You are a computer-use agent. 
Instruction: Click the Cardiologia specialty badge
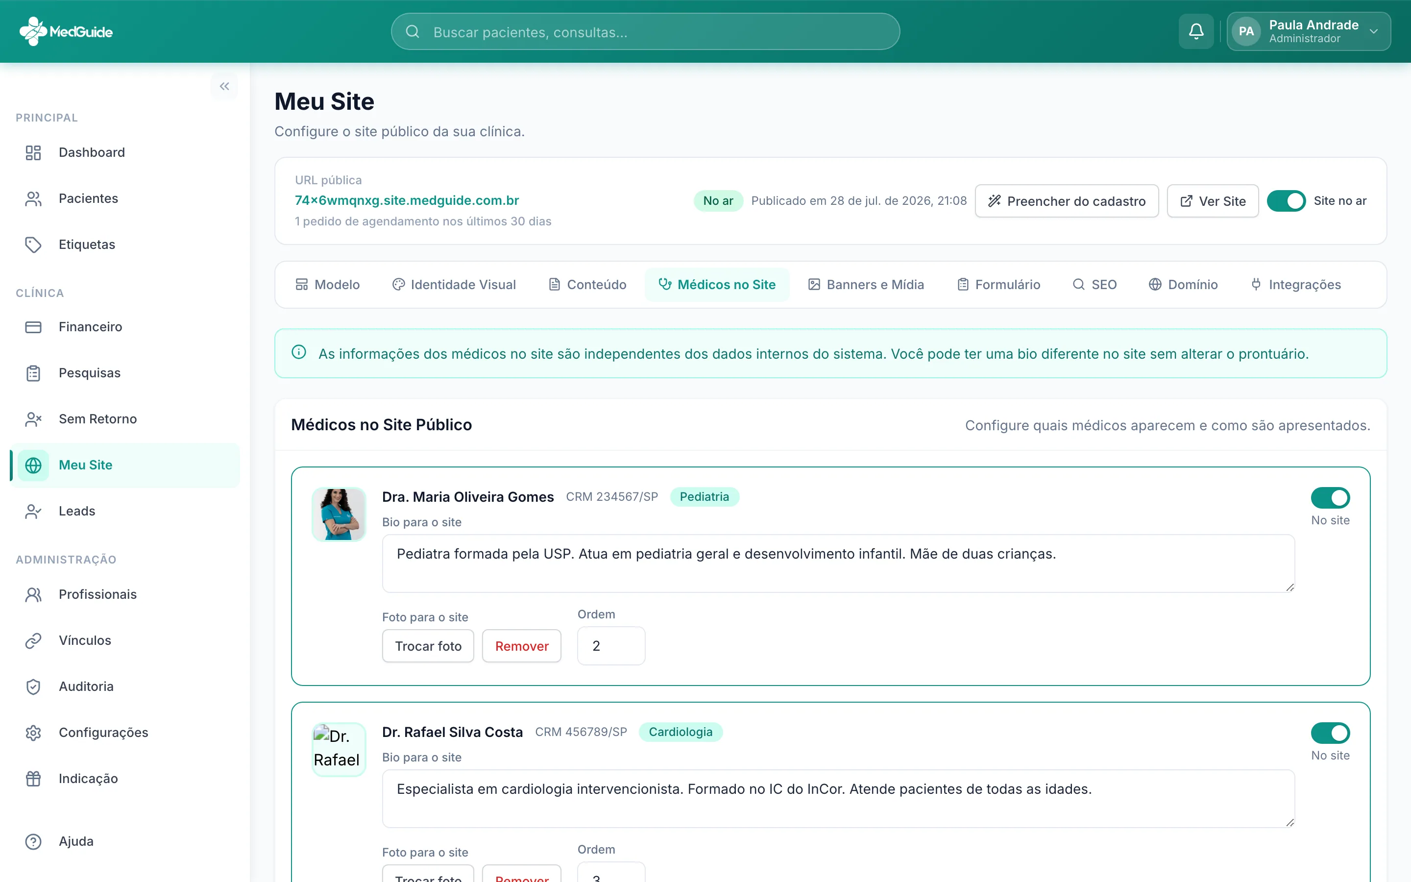(x=681, y=732)
